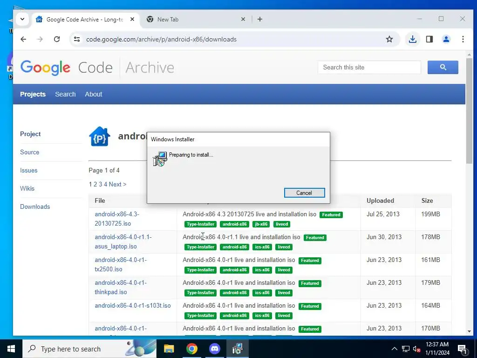This screenshot has width=477, height=358.
Task: Go to page 4 of downloads
Action: tap(106, 185)
